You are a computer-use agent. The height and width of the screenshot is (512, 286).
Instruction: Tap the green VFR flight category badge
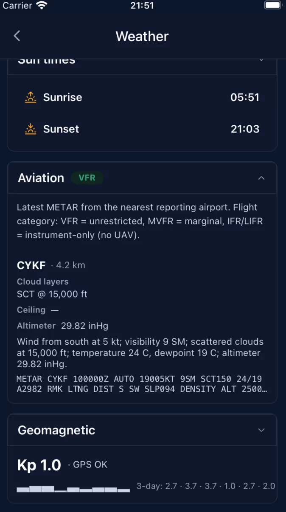[87, 178]
